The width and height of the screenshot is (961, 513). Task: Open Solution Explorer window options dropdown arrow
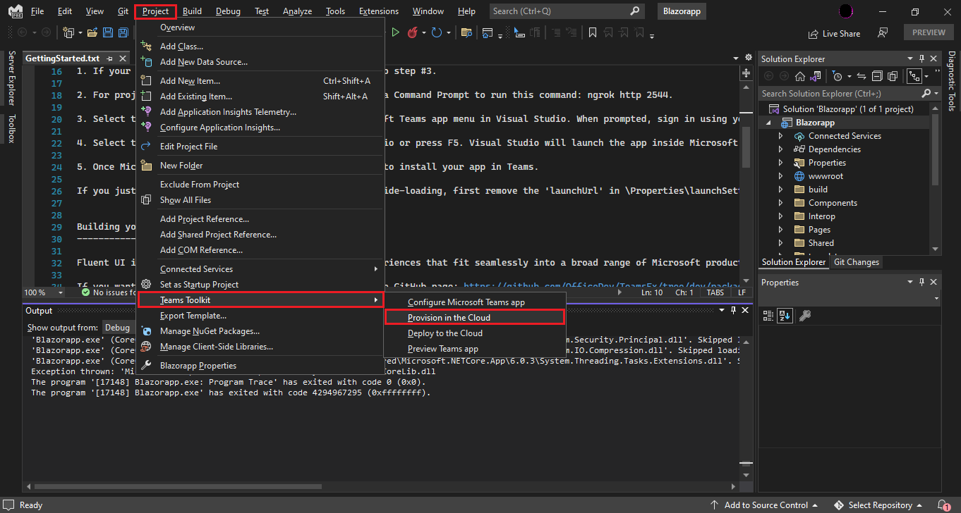click(911, 59)
